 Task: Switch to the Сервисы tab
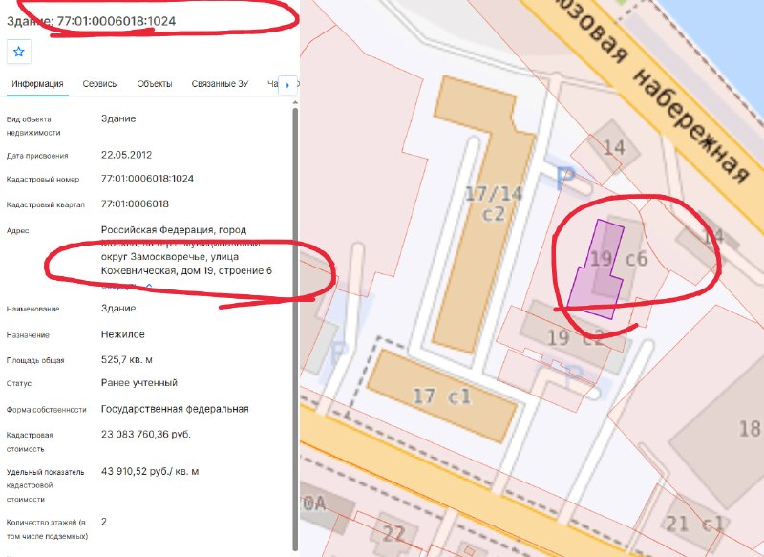click(100, 84)
